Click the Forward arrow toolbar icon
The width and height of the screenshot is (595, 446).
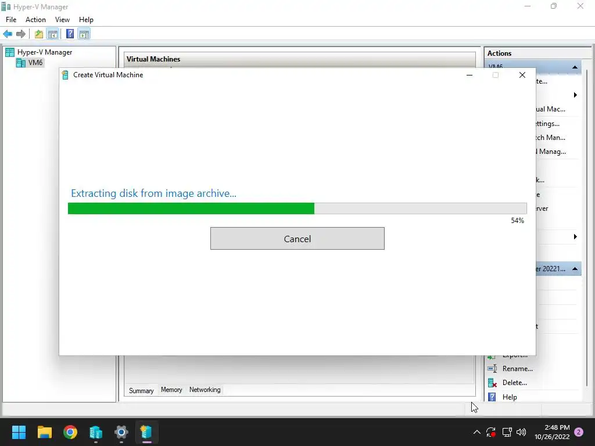21,34
